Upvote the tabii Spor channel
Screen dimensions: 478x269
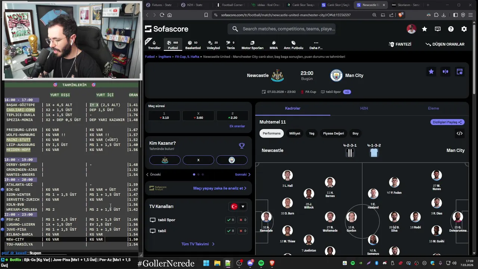230,220
